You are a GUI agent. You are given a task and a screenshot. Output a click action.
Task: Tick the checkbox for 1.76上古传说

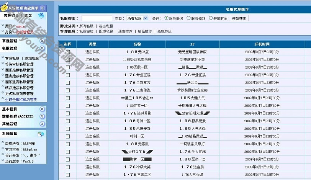[68, 90]
